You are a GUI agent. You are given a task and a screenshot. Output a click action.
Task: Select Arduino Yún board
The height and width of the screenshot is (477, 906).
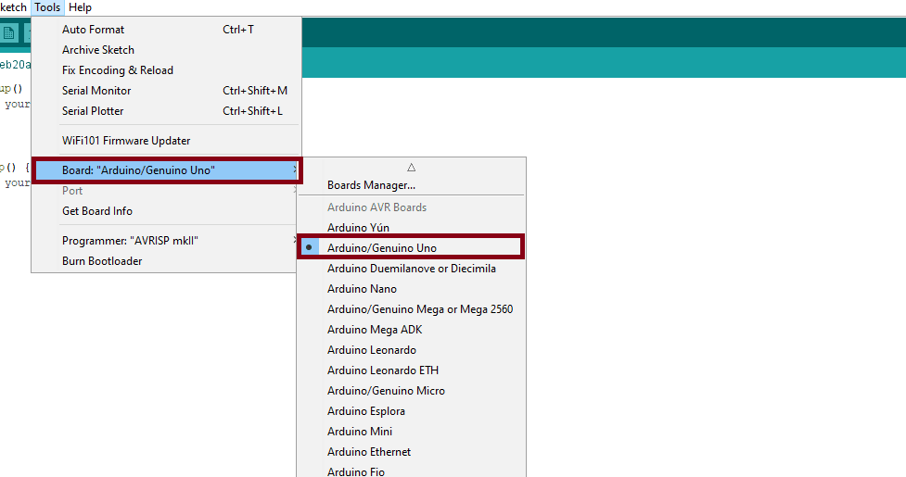[411, 228]
